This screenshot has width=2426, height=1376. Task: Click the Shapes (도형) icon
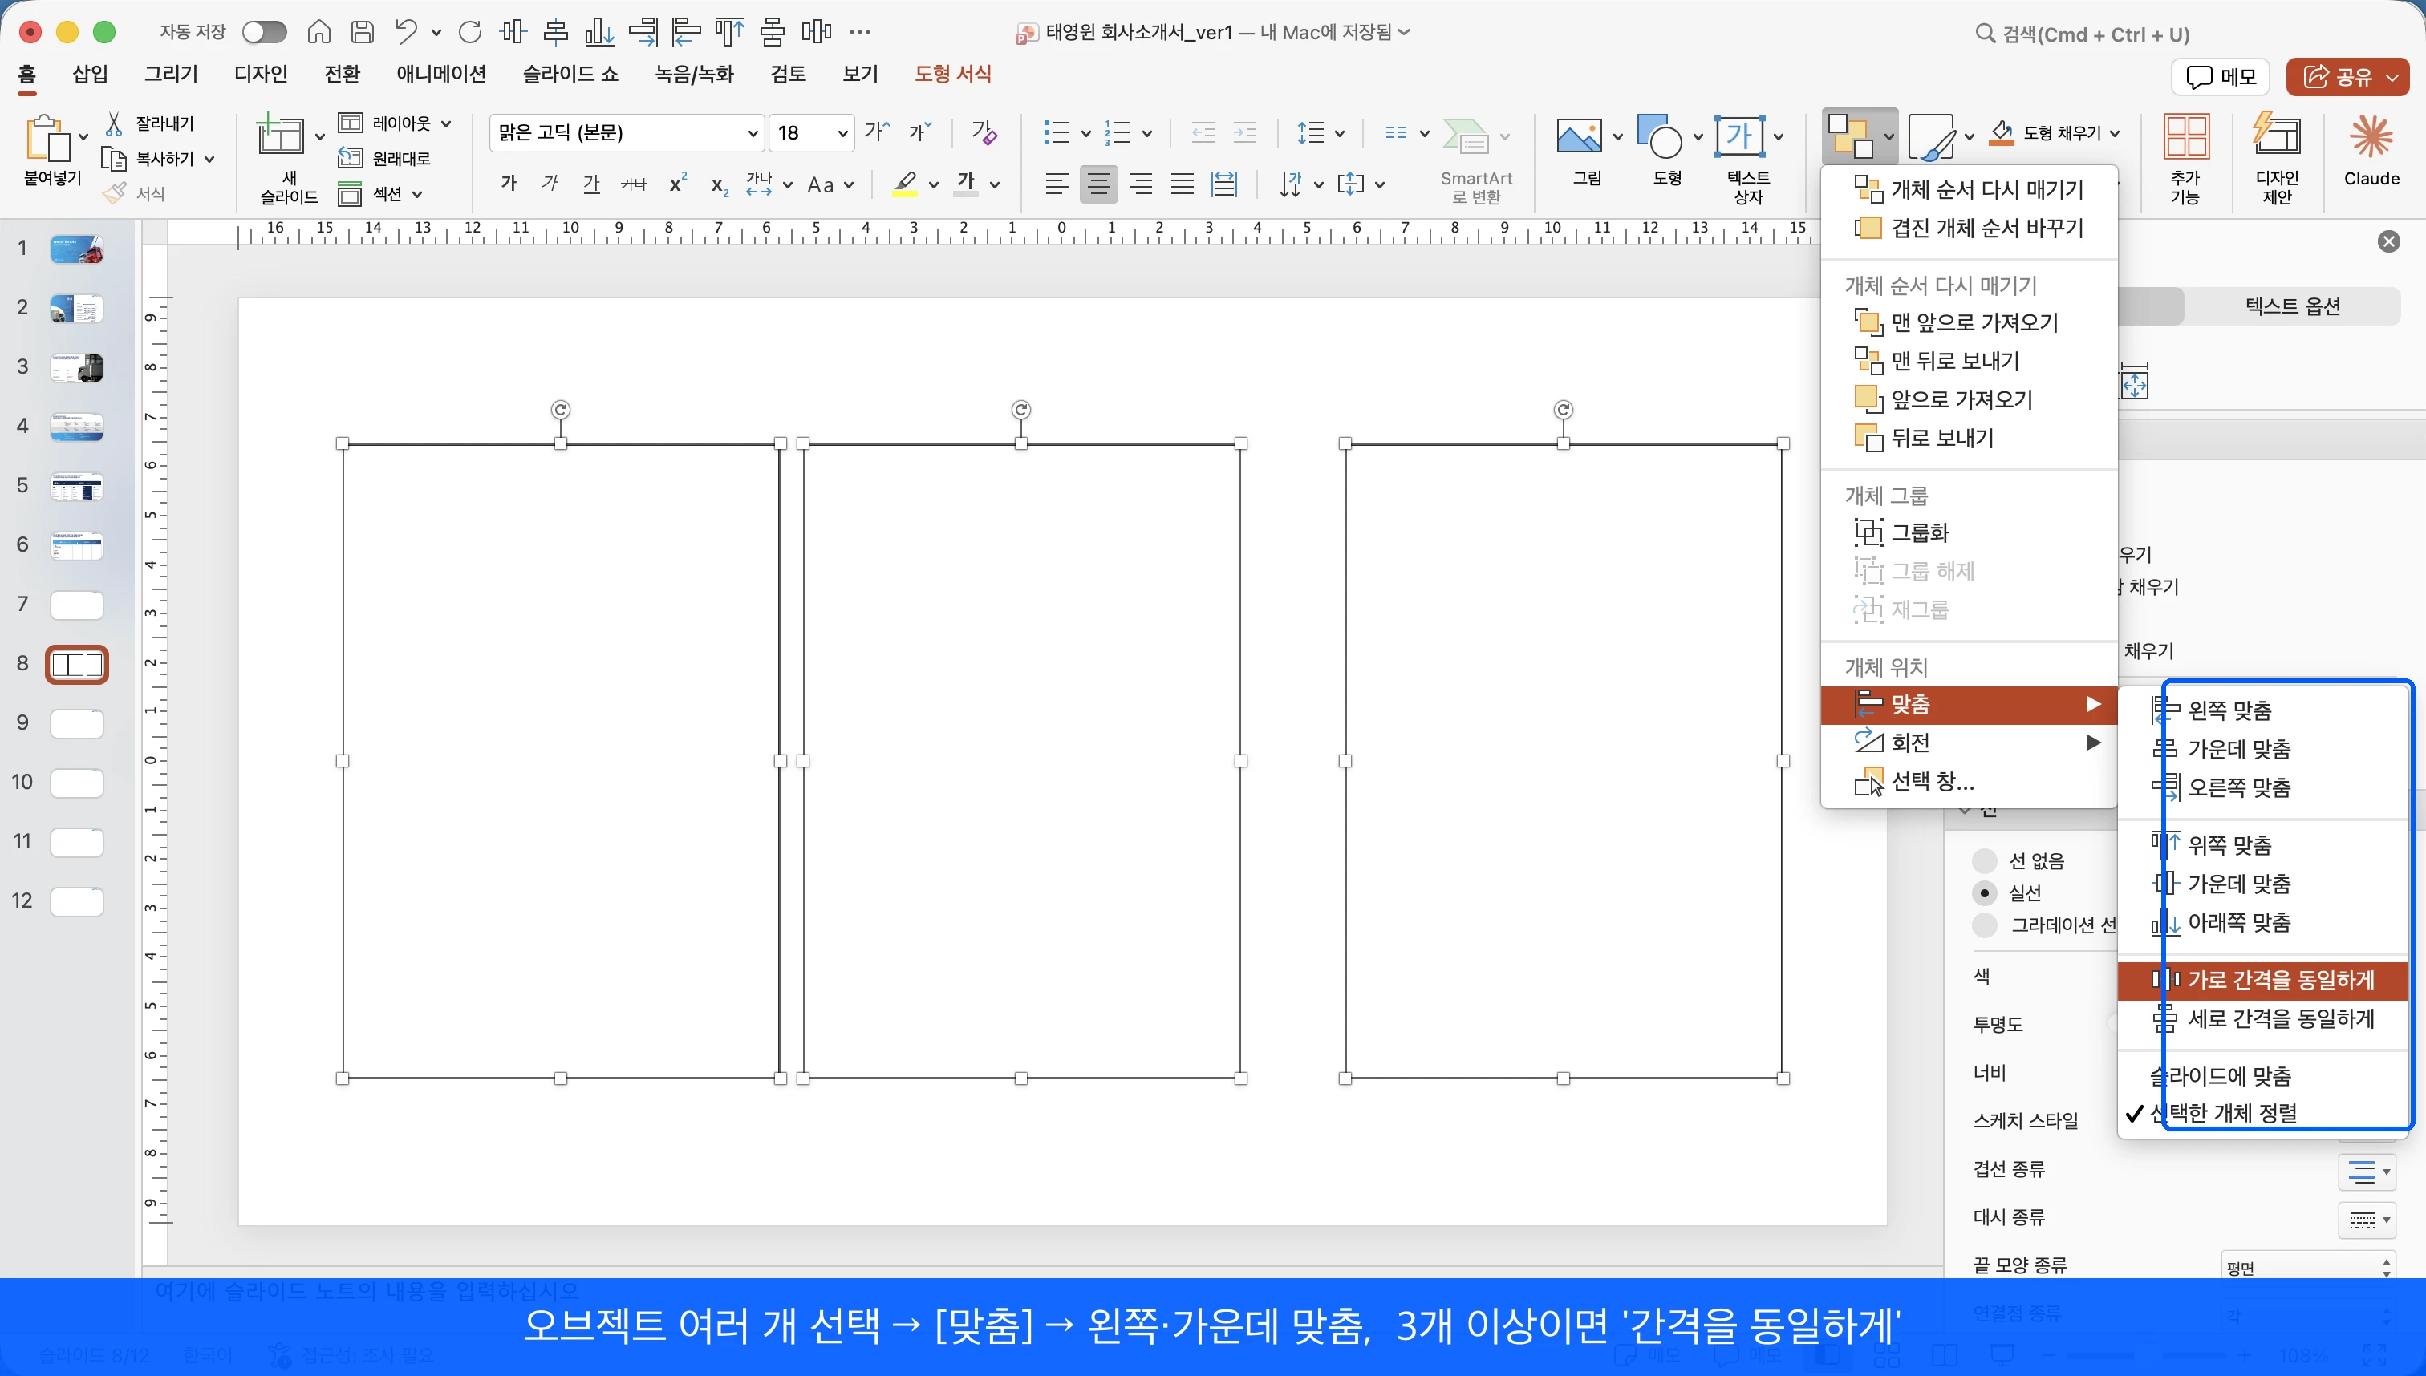[1659, 137]
